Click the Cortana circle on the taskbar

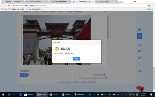tap(9, 95)
